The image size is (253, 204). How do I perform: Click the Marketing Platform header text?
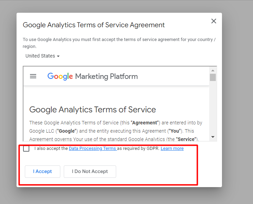[x=107, y=76]
